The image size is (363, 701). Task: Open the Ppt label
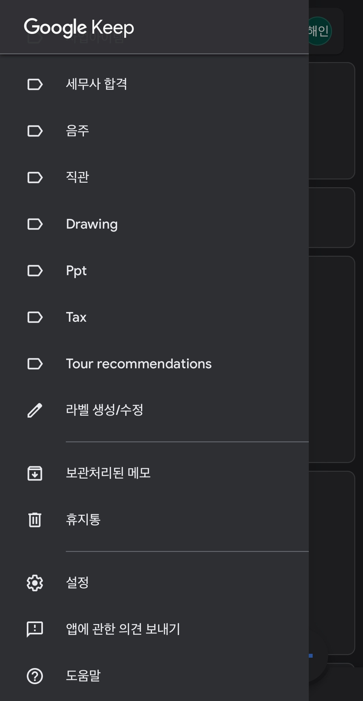(x=154, y=271)
